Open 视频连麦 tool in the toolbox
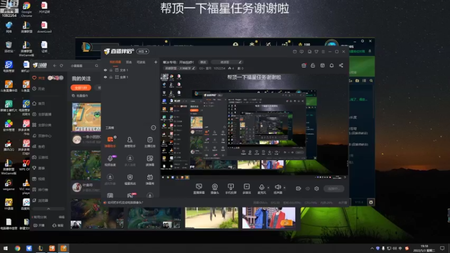Viewport: 450px width, 253px height. coord(110,161)
